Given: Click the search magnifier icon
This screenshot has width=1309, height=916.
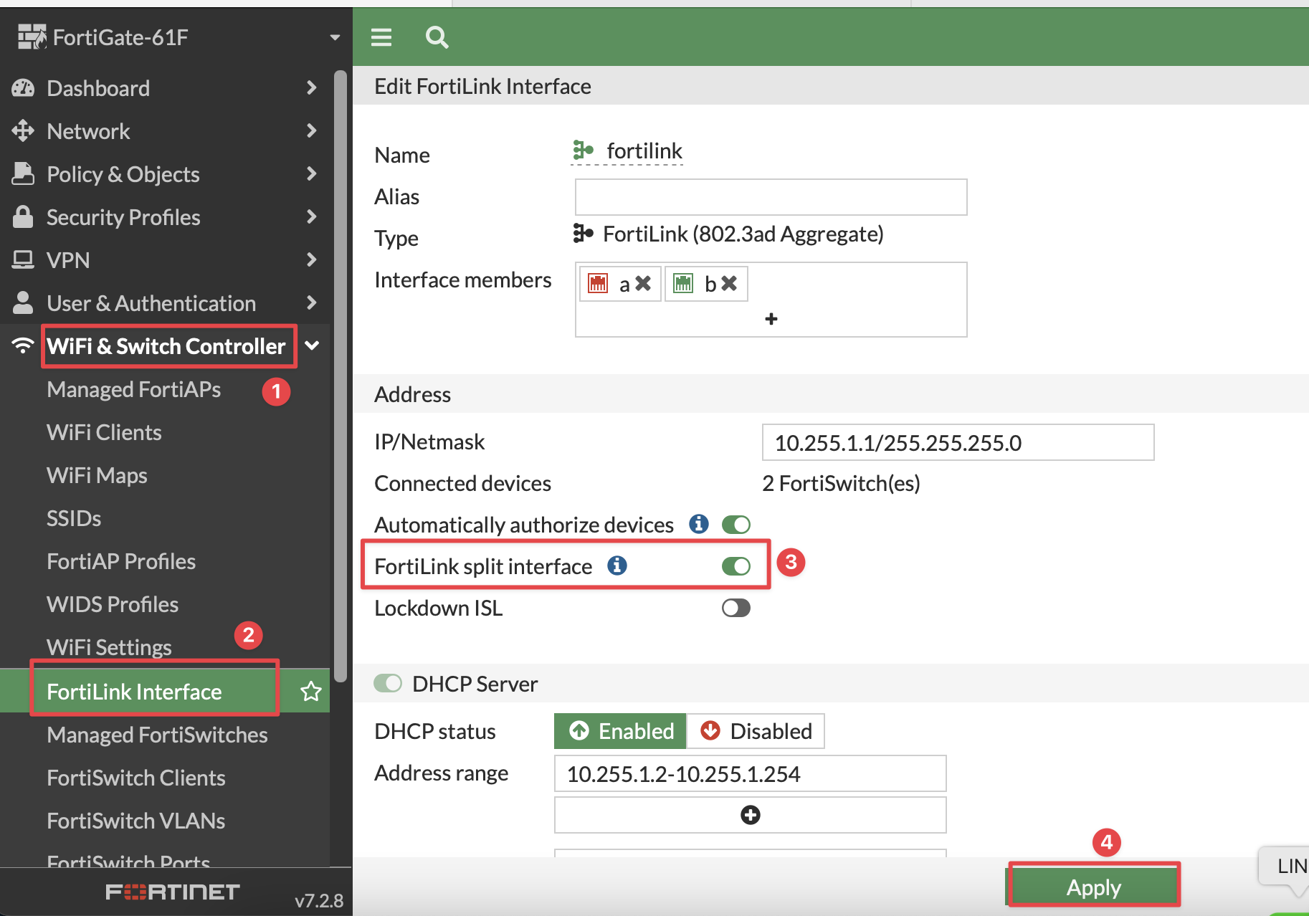Looking at the screenshot, I should coord(437,37).
